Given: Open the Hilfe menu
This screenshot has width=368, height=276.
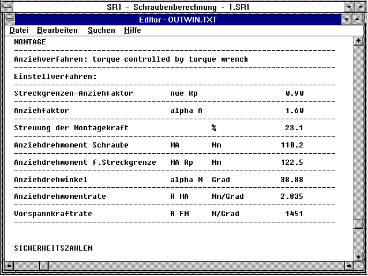Looking at the screenshot, I should (132, 30).
